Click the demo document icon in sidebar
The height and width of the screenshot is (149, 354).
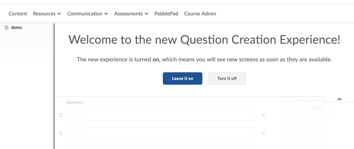tap(6, 27)
